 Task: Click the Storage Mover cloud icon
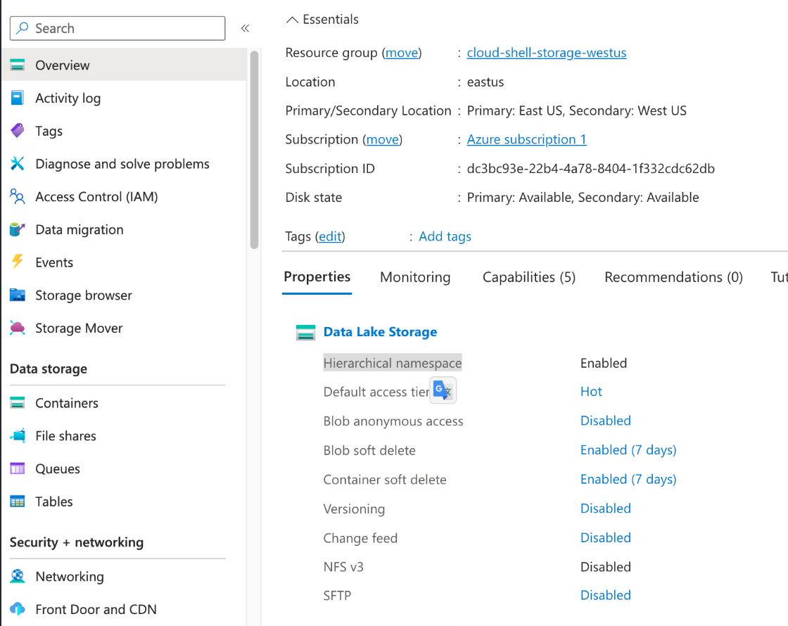pyautogui.click(x=18, y=328)
